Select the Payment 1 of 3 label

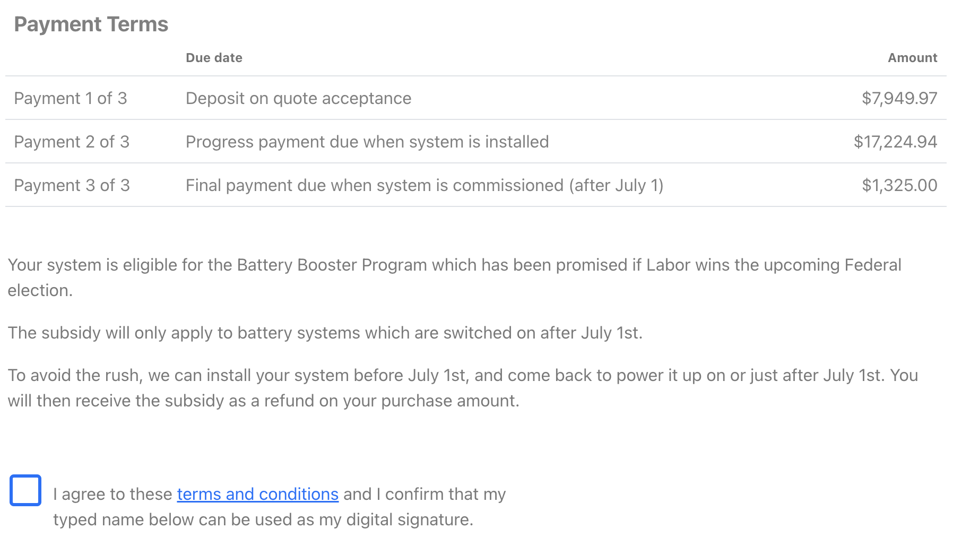pyautogui.click(x=71, y=98)
